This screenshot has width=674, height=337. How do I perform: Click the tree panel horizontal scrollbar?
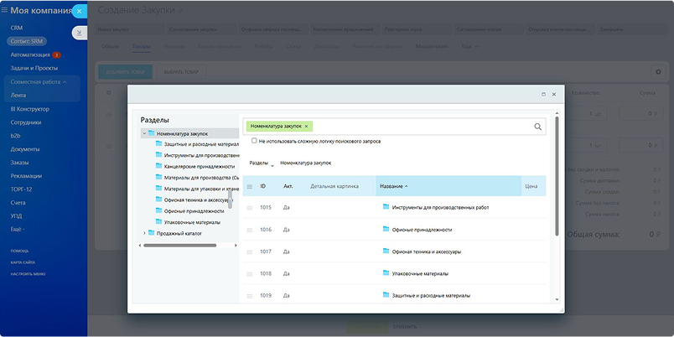179,246
